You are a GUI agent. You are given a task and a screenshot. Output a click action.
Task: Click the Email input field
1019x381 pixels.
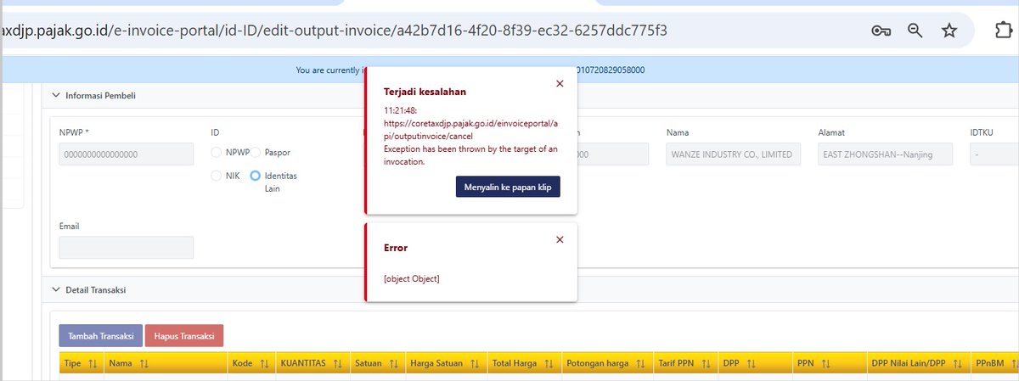click(126, 248)
